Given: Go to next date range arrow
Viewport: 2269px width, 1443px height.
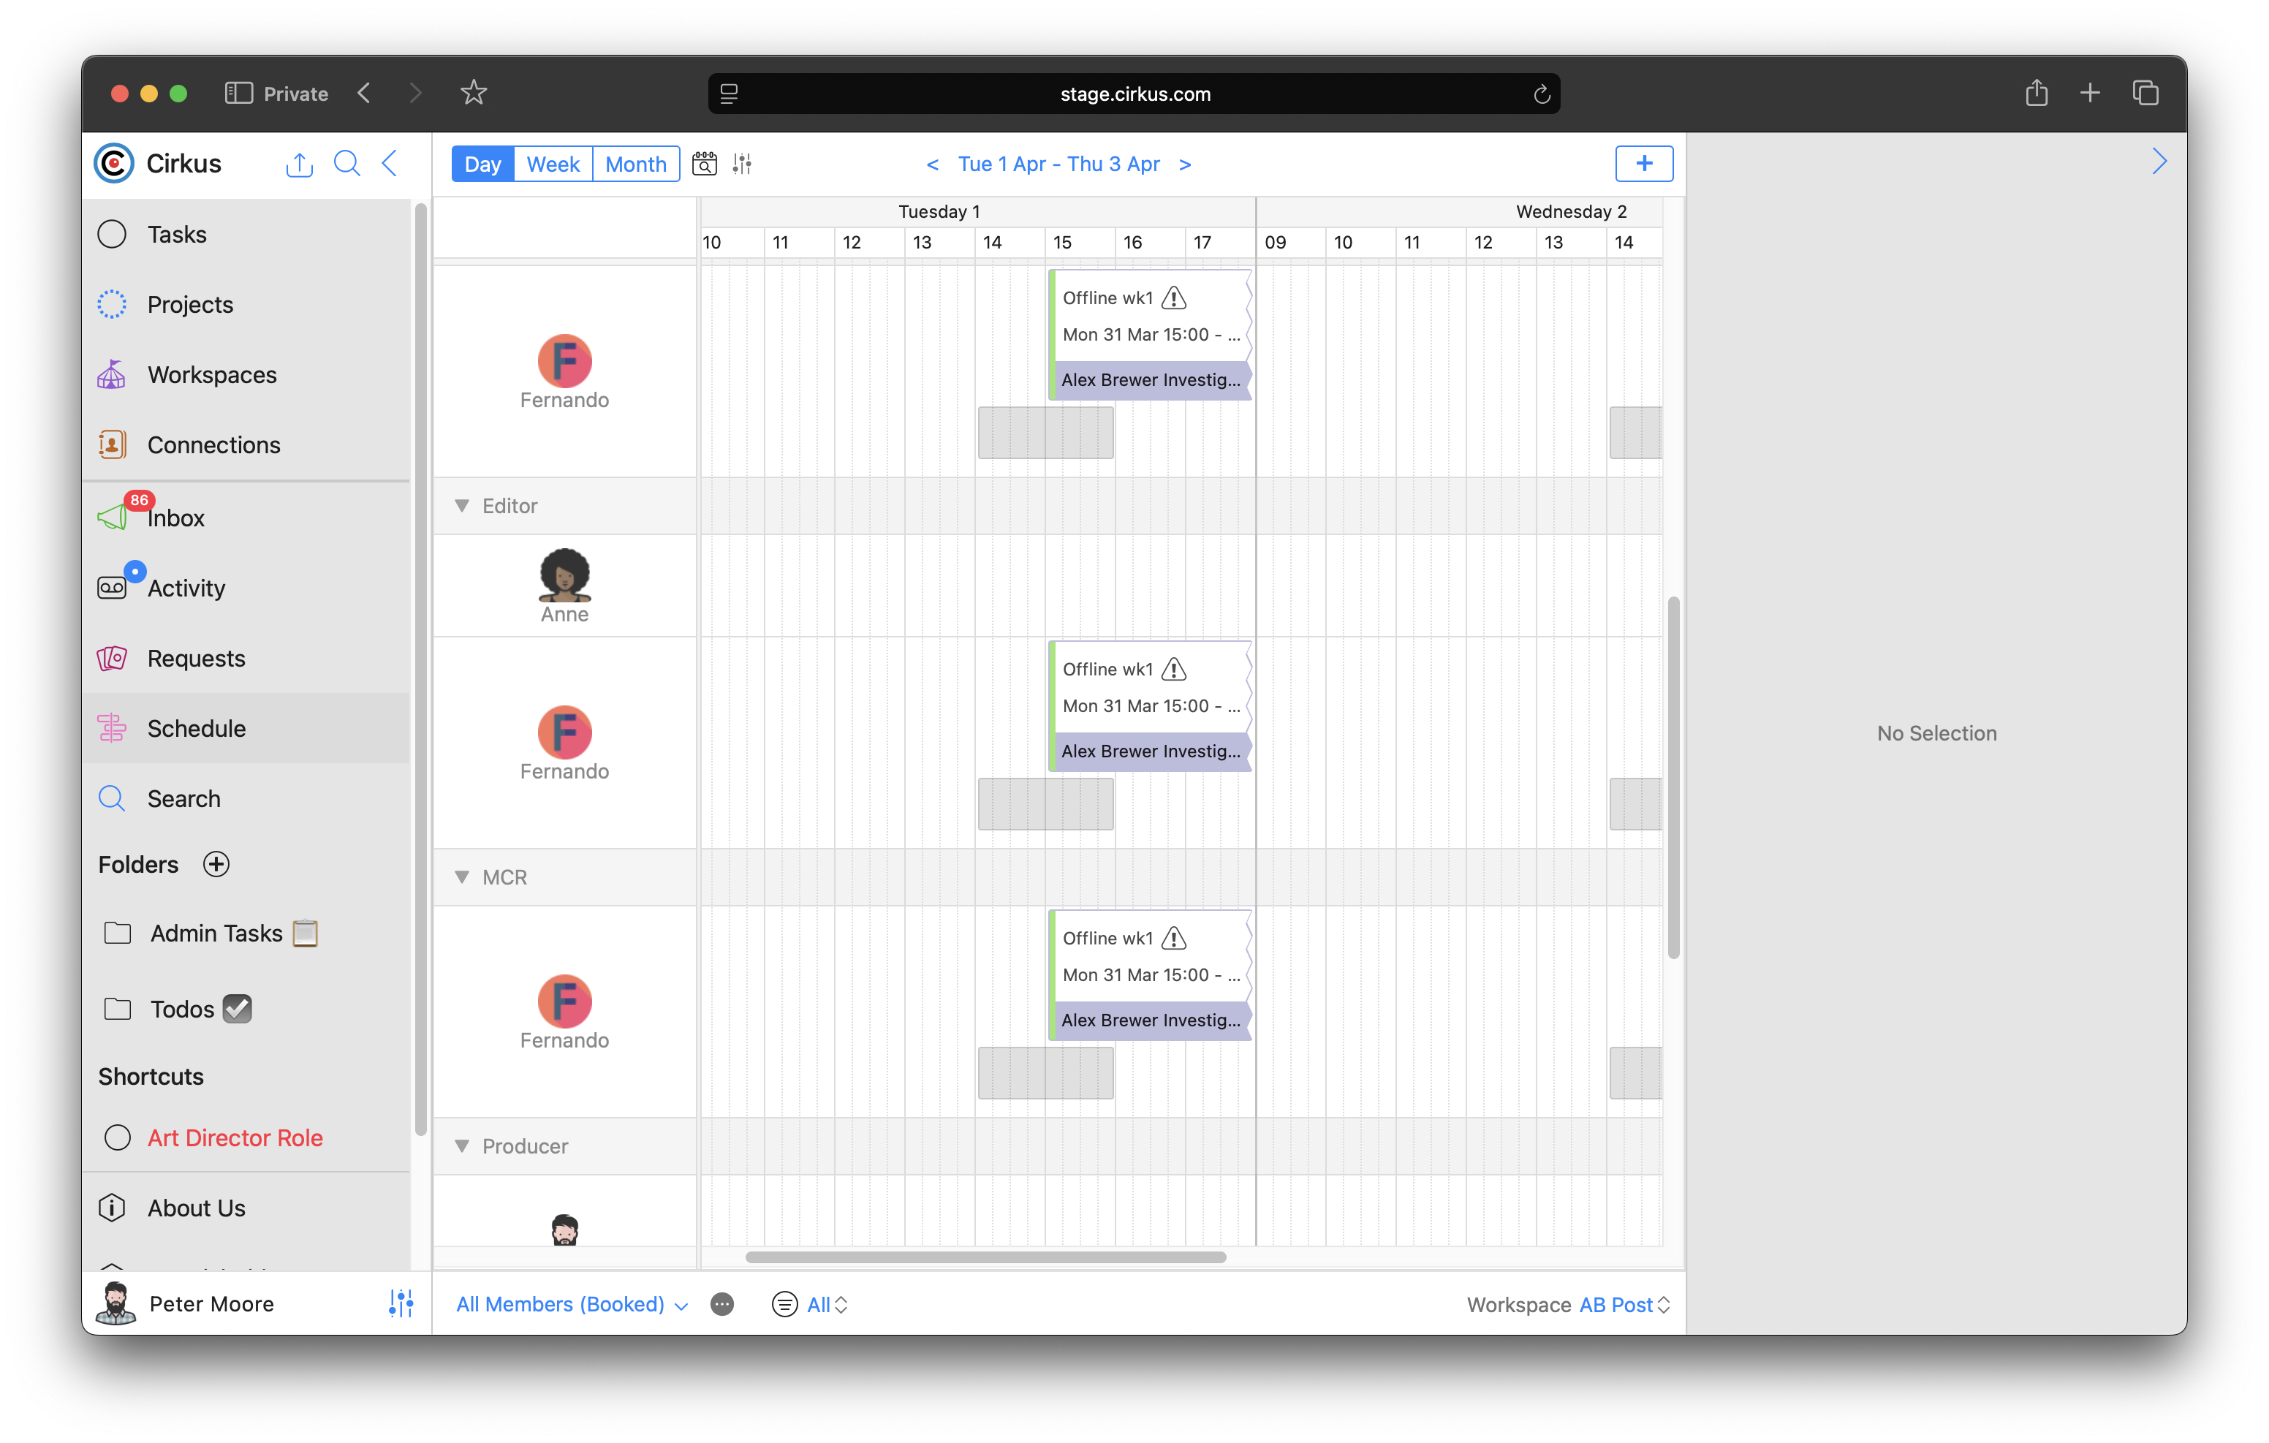Looking at the screenshot, I should click(x=1186, y=164).
